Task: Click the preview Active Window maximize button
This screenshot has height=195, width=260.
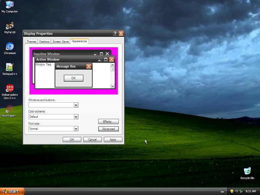Action: click(106, 59)
